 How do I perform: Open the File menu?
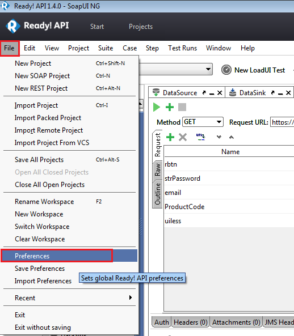click(x=10, y=48)
